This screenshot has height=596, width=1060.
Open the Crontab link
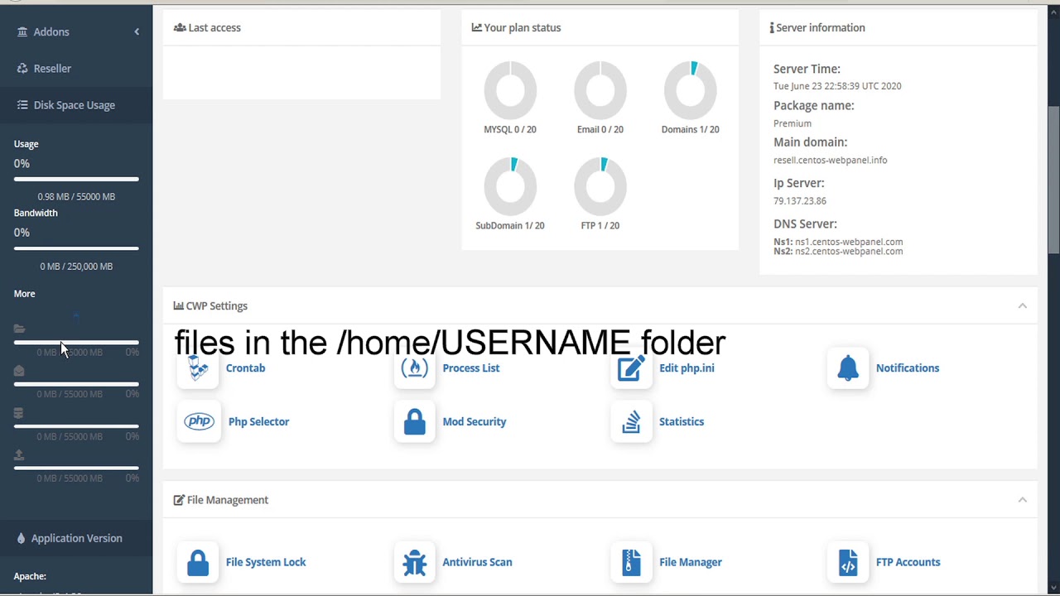point(245,368)
